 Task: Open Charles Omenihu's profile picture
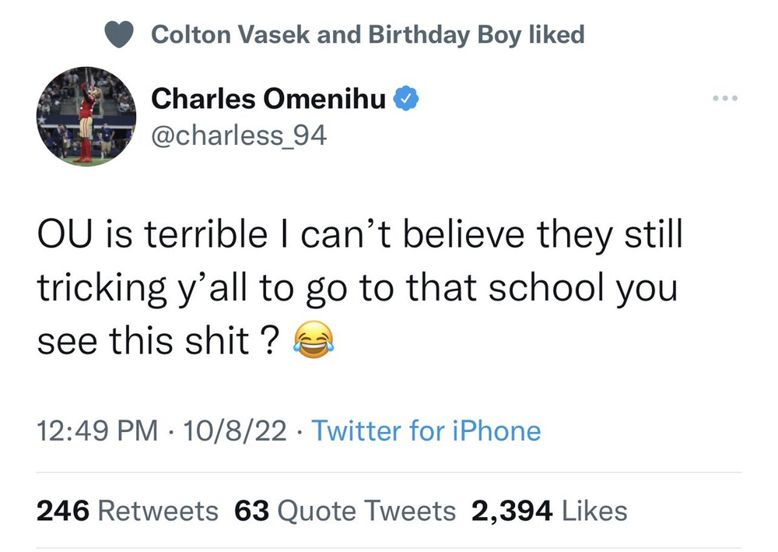86,115
